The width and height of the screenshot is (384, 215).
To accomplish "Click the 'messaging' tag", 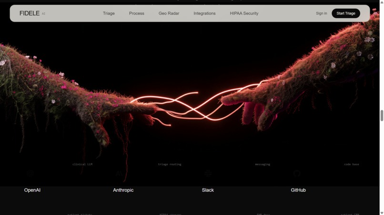I will coord(263,164).
